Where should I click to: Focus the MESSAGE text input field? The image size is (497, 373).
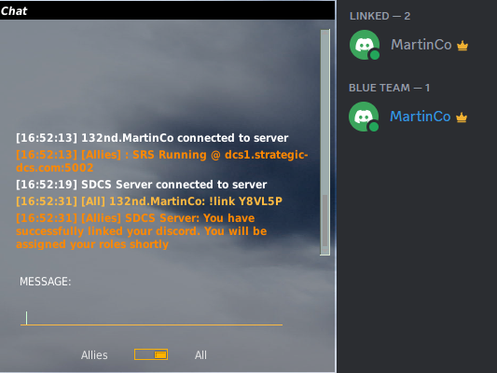tap(151, 318)
